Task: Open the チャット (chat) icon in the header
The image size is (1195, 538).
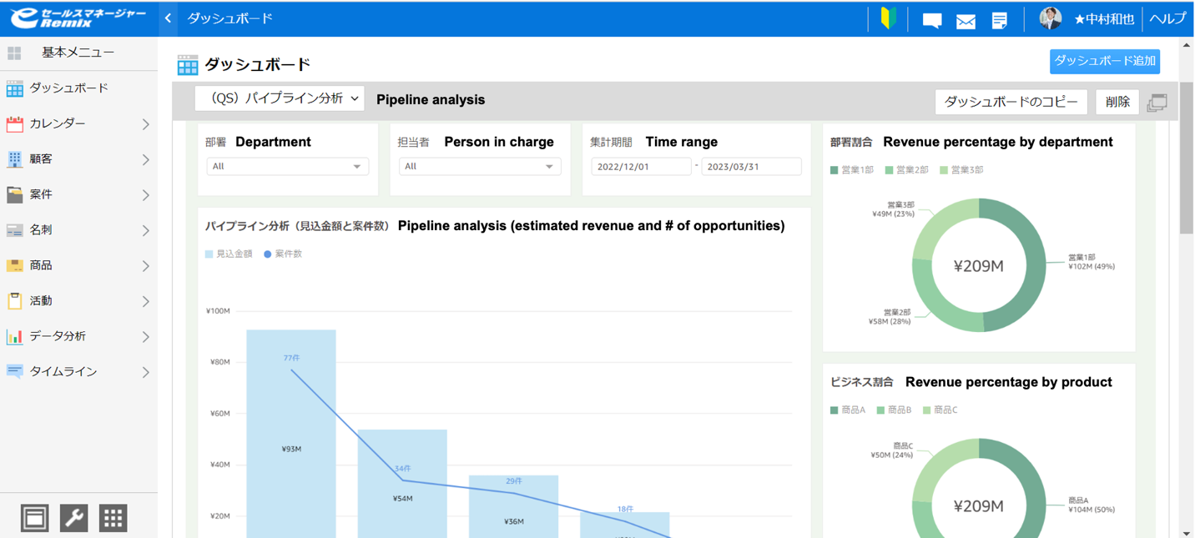Action: point(931,21)
